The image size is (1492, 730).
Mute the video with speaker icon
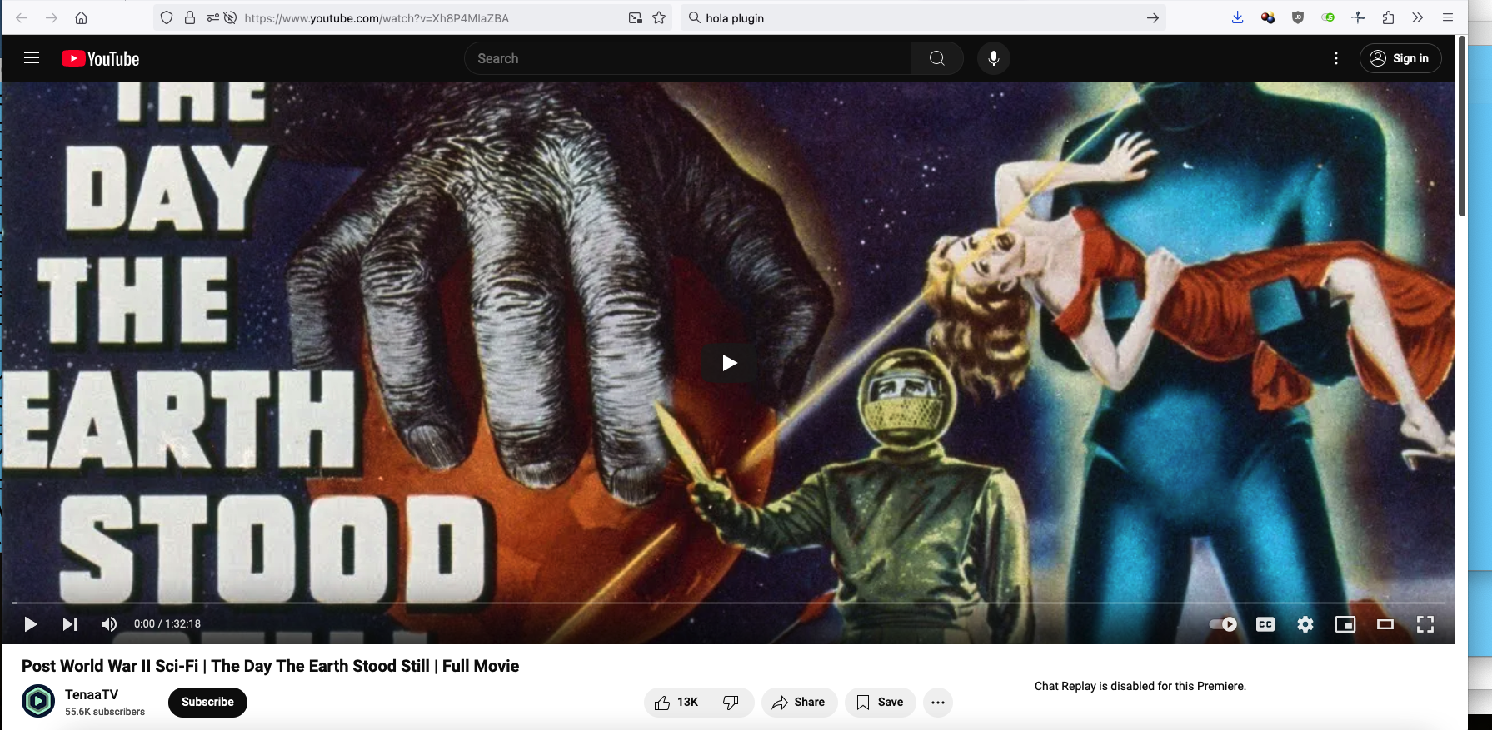109,624
